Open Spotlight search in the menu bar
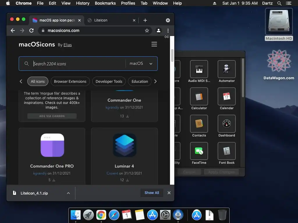Screen dimensions: 298x223 pyautogui.click(x=279, y=3)
